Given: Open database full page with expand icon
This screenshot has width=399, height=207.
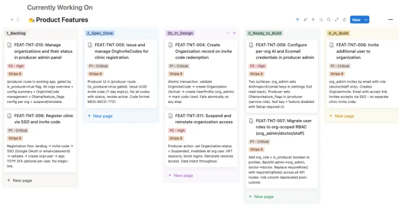Looking at the screenshot, I should pos(337,19).
